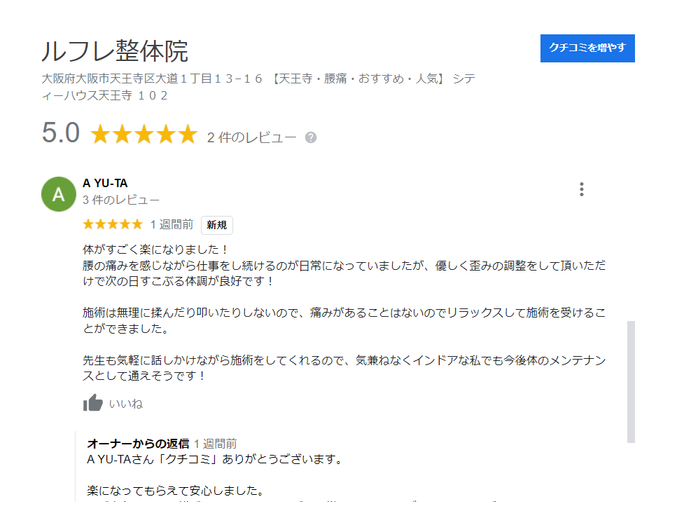677x532 pixels.
Task: Click the ルフレ整体院 title heading
Action: (x=115, y=51)
